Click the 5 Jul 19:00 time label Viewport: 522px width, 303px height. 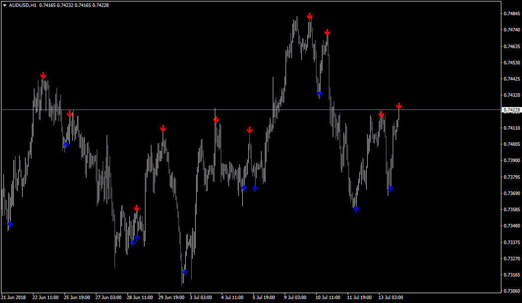(x=264, y=297)
